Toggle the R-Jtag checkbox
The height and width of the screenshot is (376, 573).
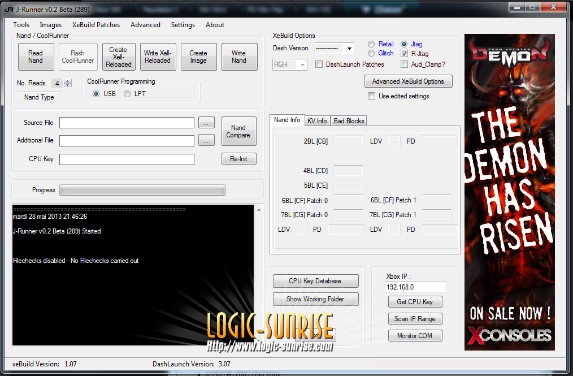pos(405,53)
